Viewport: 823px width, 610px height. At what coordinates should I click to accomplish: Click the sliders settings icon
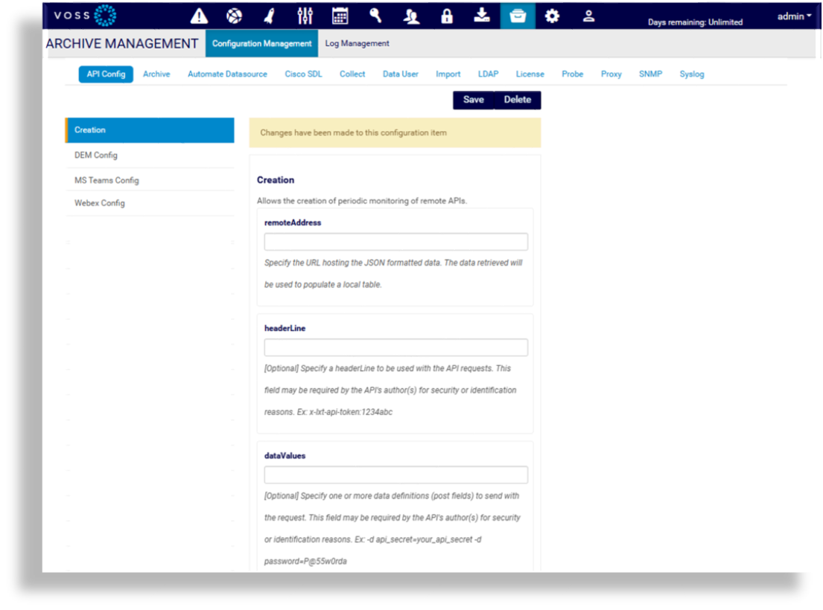click(x=304, y=15)
